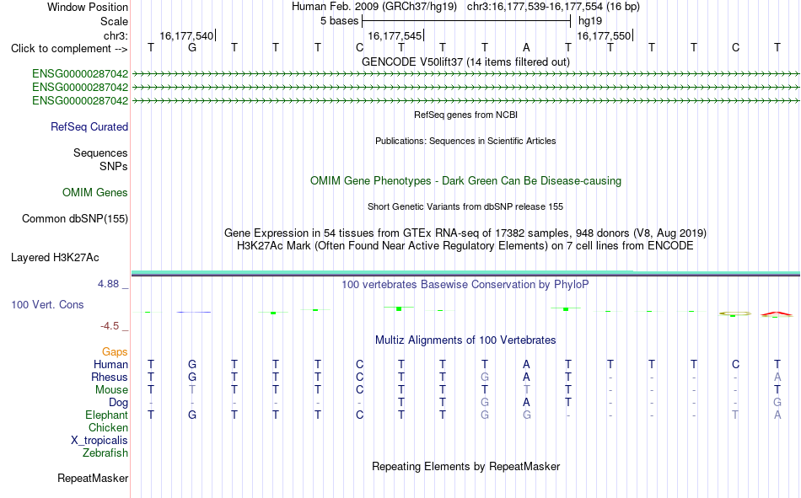Viewport: 801px width, 498px height.
Task: Click the olive oval in the PhyloP conservation track
Action: (735, 313)
